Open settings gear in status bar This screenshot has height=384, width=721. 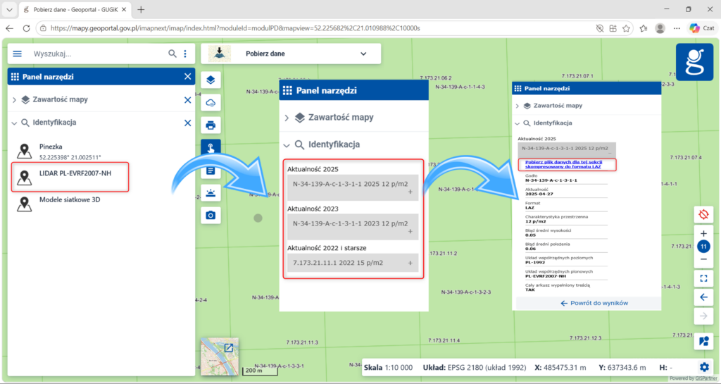(704, 367)
